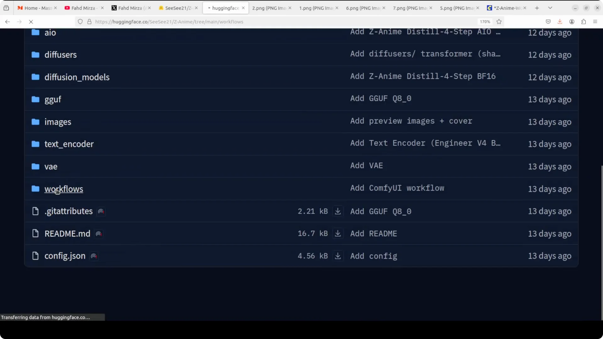Switch to the SeeSee21/Z- tab

click(x=178, y=8)
